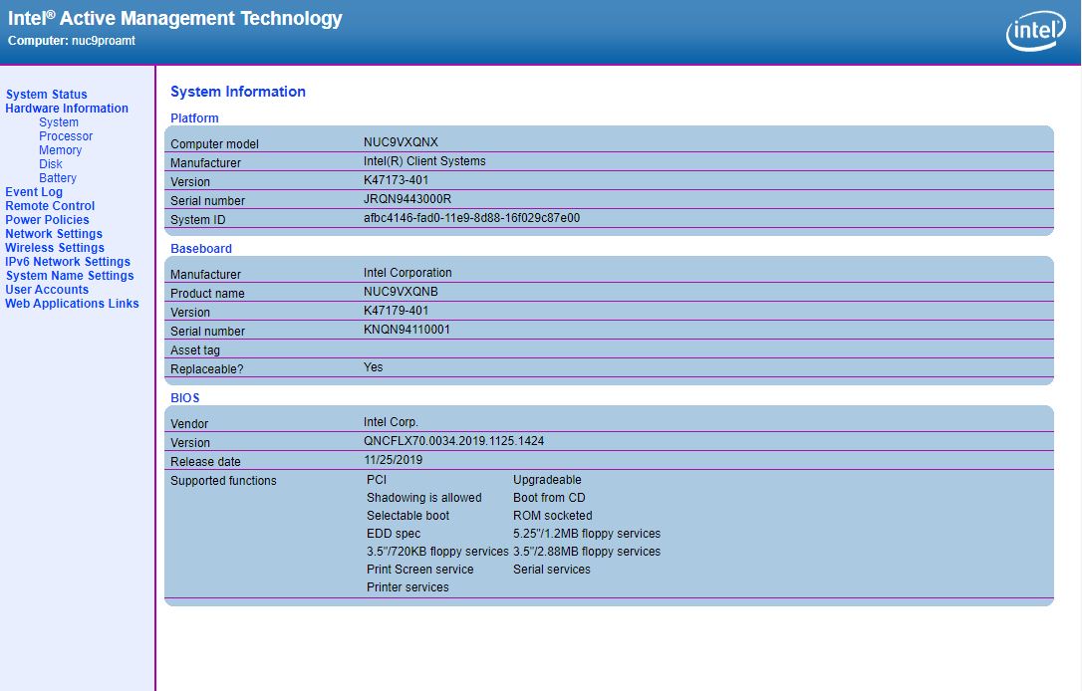The height and width of the screenshot is (691, 1082).
Task: Open Wireless Settings page
Action: (55, 248)
